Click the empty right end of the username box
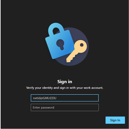Image resolution: width=129 pixels, height=129 pixels. point(91,98)
